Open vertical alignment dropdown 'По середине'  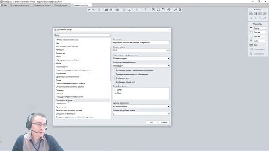pyautogui.click(x=141, y=66)
